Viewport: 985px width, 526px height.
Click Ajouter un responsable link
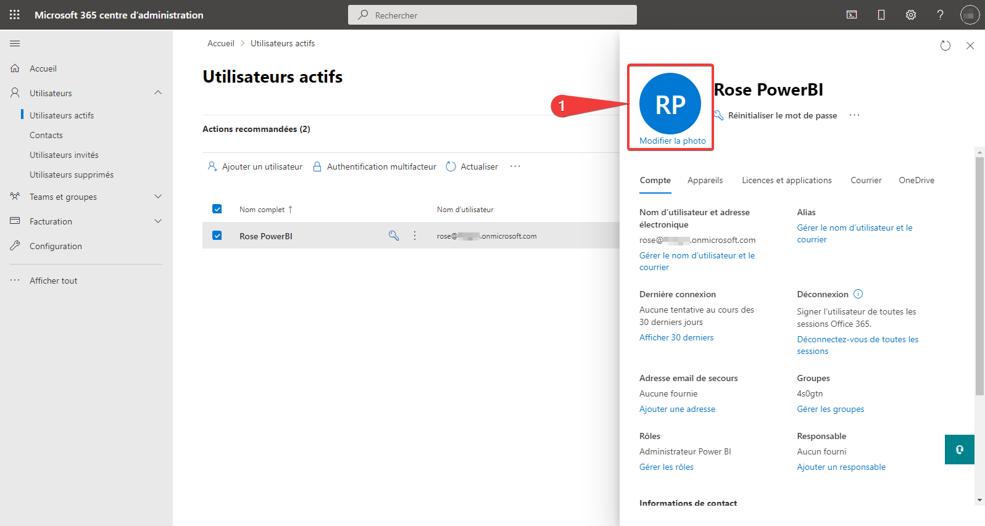(841, 467)
